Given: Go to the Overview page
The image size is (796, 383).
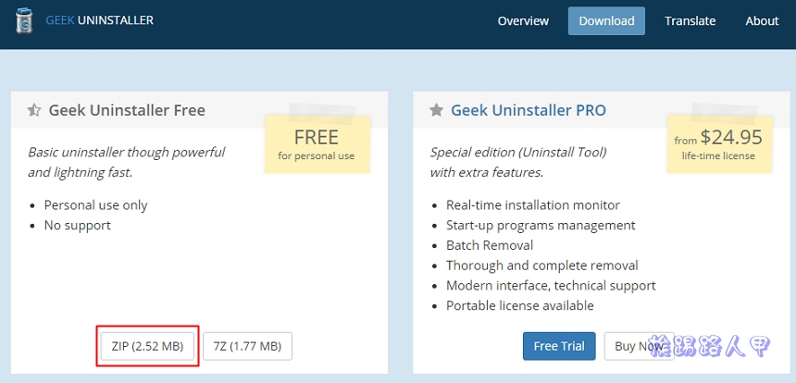Looking at the screenshot, I should tap(523, 21).
